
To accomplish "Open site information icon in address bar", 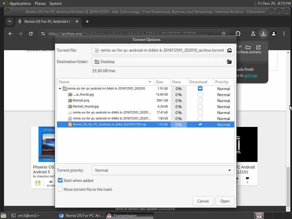I will pyautogui.click(x=43, y=34).
